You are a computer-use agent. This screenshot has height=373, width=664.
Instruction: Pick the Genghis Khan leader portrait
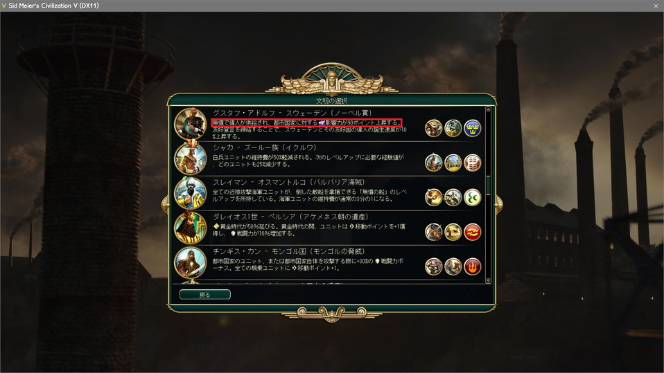190,263
